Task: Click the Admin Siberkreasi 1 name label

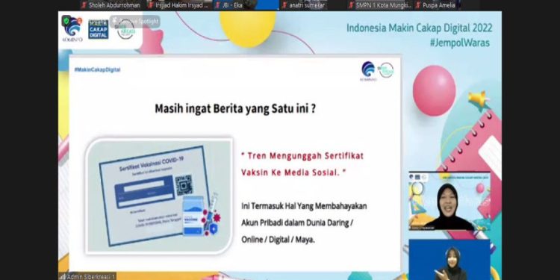Action: pos(91,277)
